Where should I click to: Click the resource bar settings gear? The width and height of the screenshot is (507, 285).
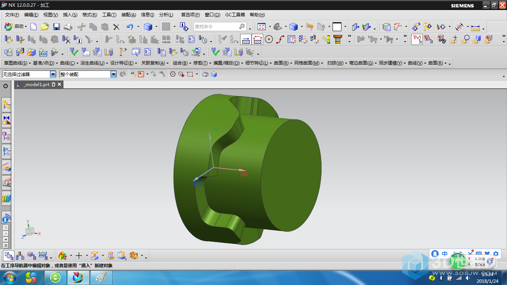(6, 86)
